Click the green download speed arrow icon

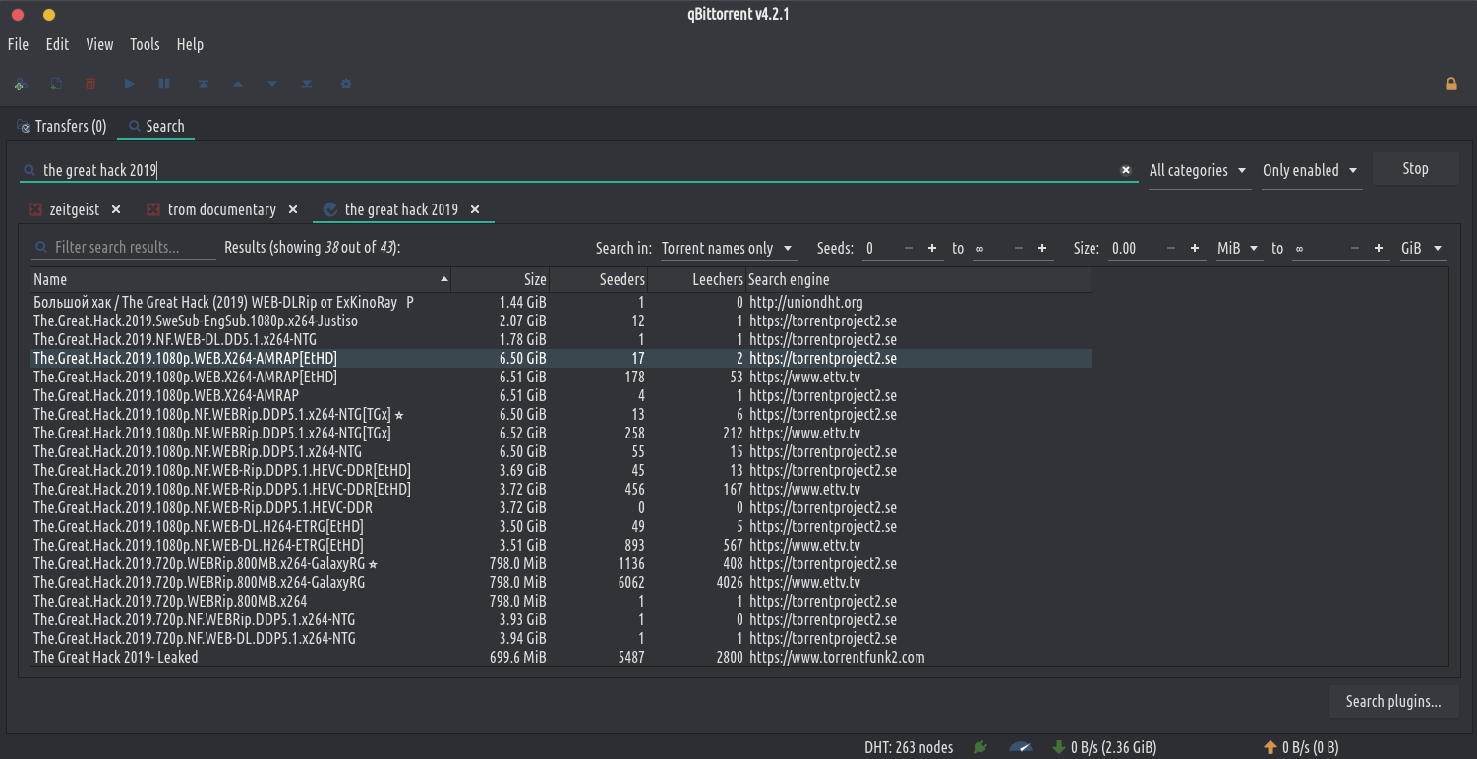1058,748
